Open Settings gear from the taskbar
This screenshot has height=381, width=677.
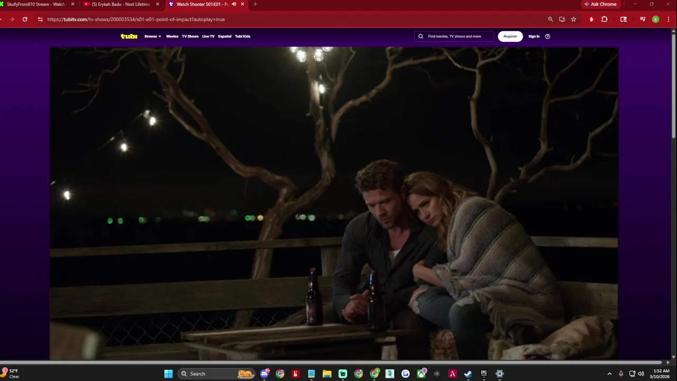(499, 374)
